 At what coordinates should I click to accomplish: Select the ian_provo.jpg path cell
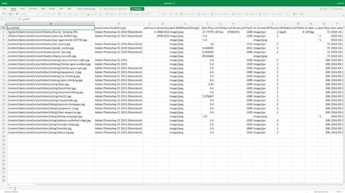coord(51,44)
